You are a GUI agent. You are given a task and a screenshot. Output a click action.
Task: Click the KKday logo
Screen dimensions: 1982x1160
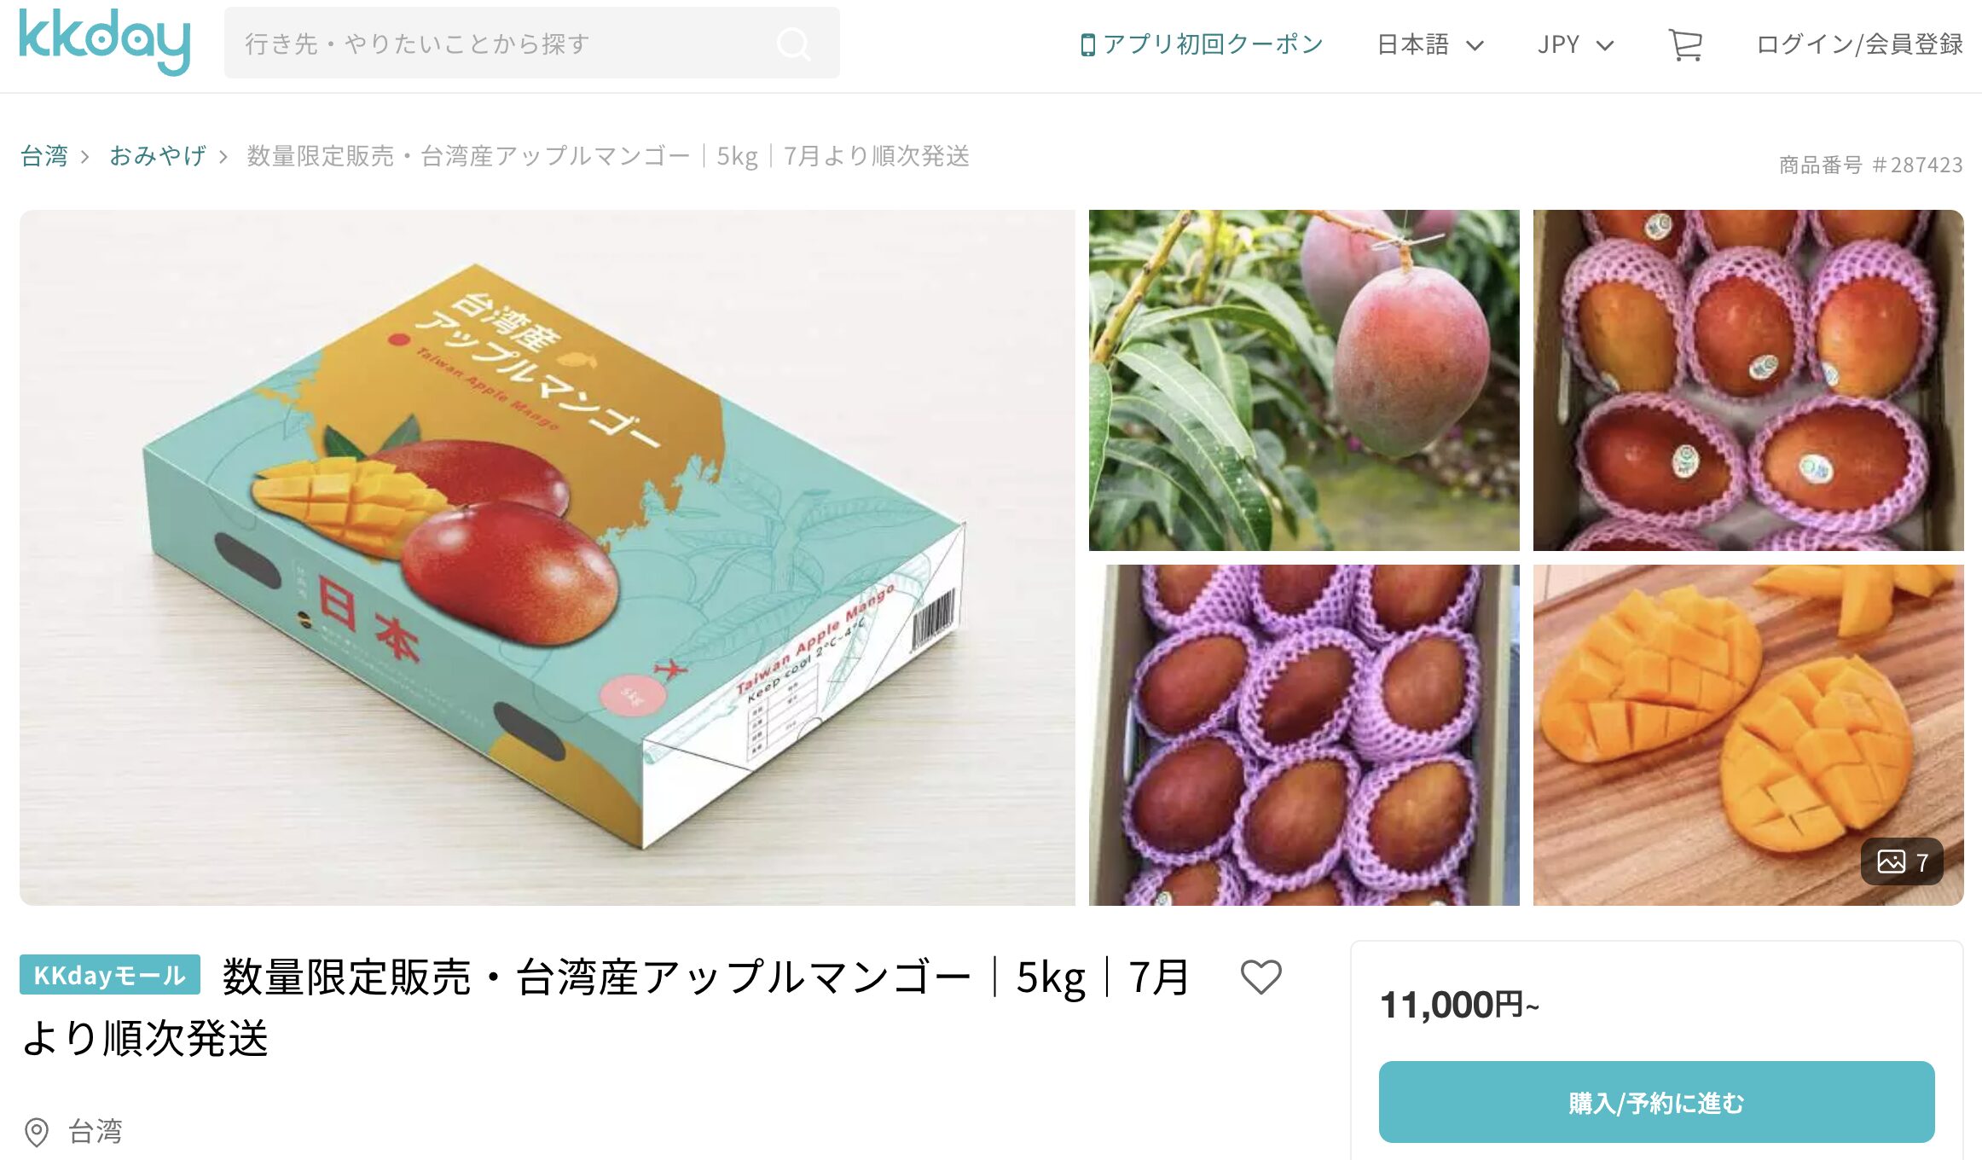pos(104,42)
